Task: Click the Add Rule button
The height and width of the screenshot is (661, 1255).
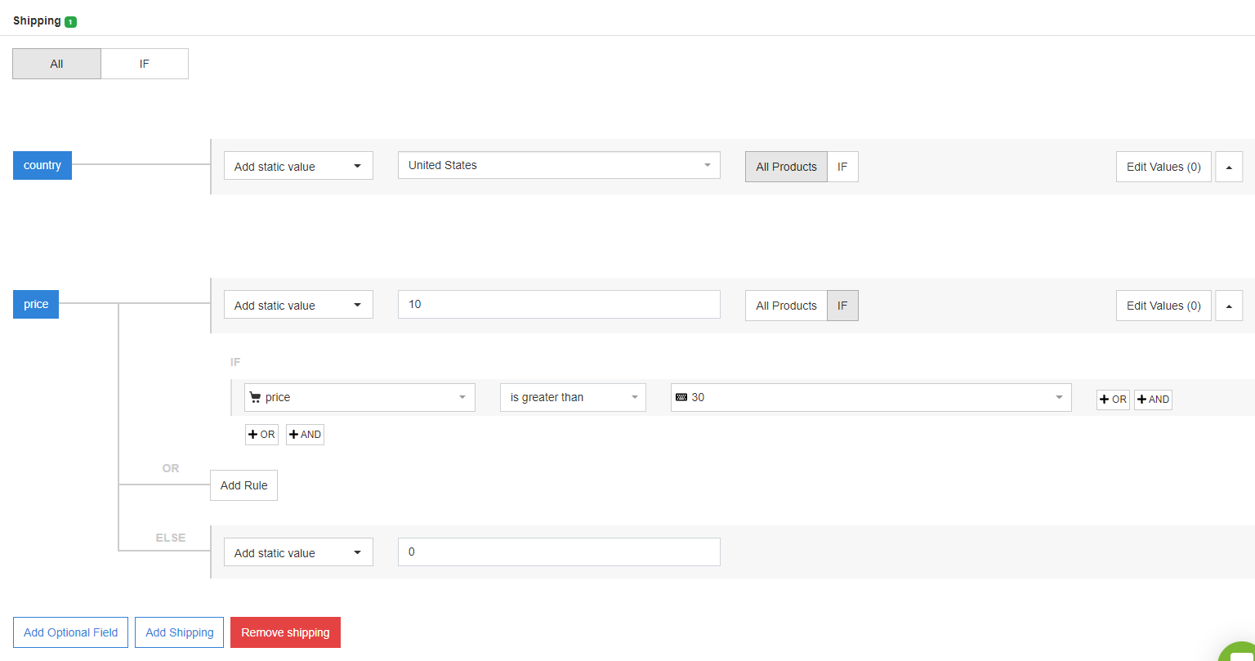Action: [x=243, y=485]
